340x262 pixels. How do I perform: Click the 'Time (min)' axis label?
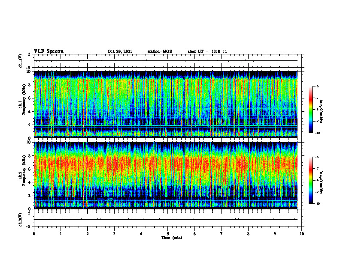[172, 238]
